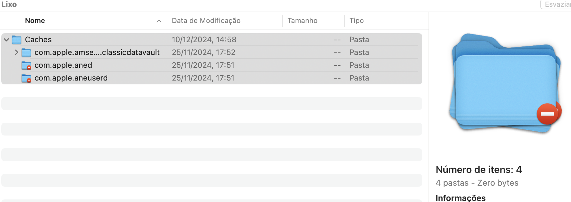The image size is (571, 202).
Task: Click the large folder preview thumbnail
Action: tap(505, 84)
